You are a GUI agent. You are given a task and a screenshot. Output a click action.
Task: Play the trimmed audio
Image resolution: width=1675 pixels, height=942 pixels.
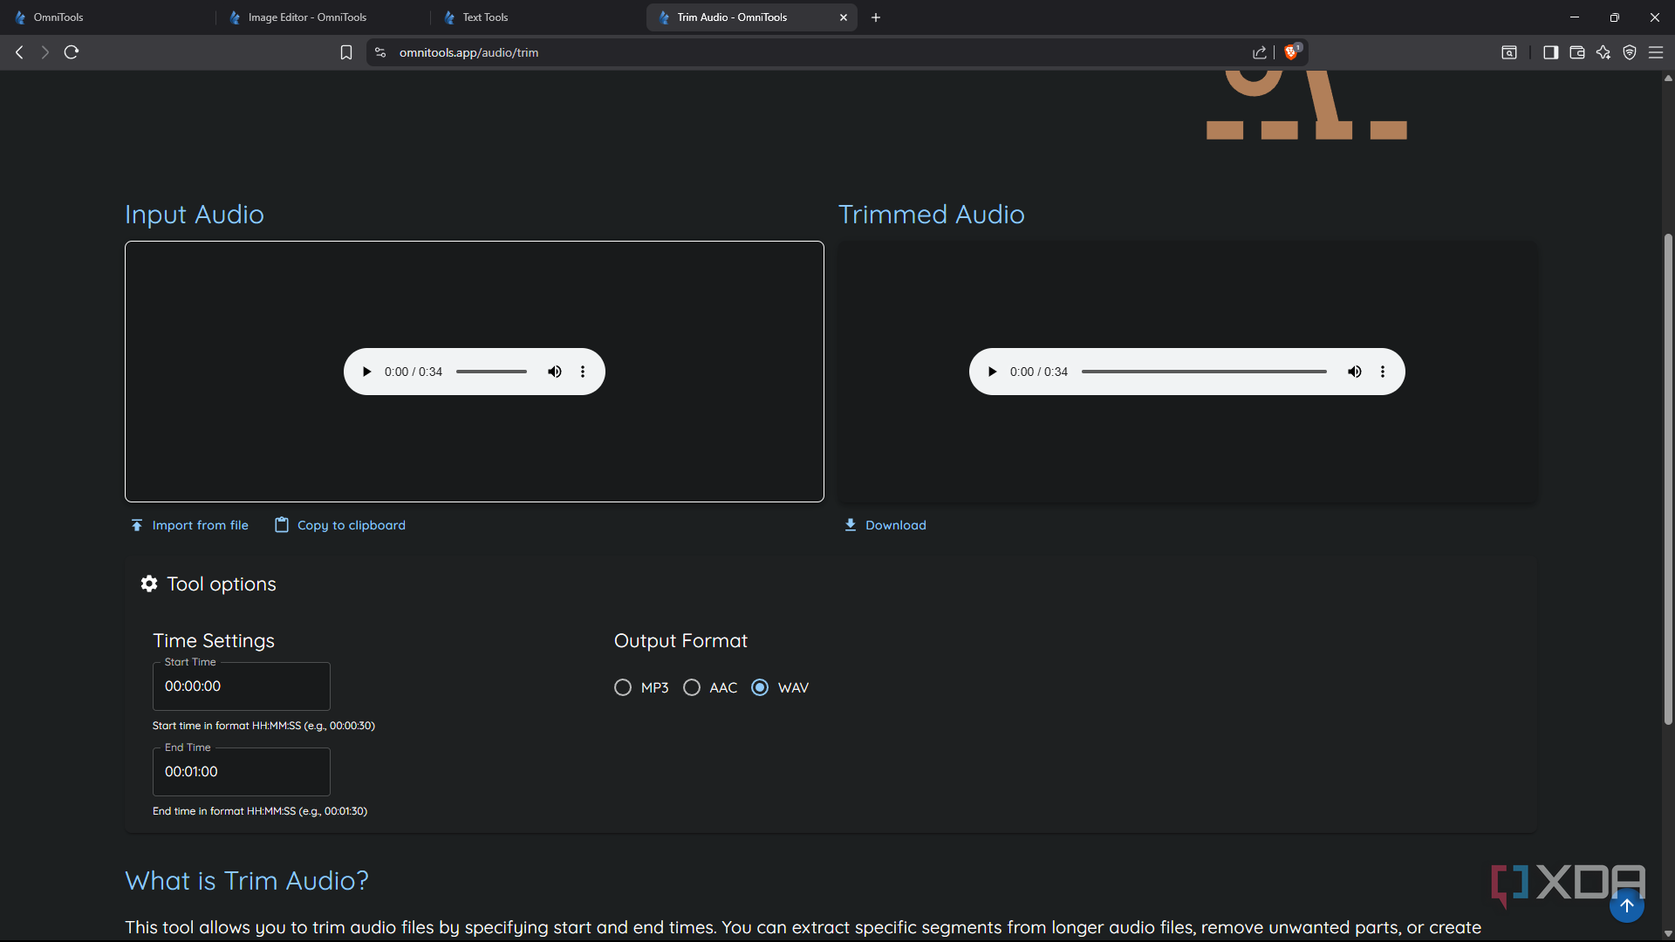[992, 372]
